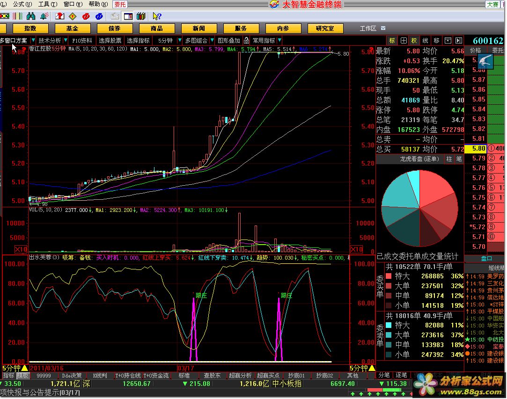Toggle the 权 adjustment button
507x399 pixels.
coord(414,40)
